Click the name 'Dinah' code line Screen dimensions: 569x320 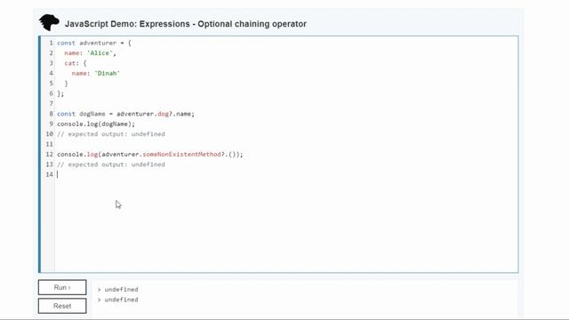pos(95,73)
